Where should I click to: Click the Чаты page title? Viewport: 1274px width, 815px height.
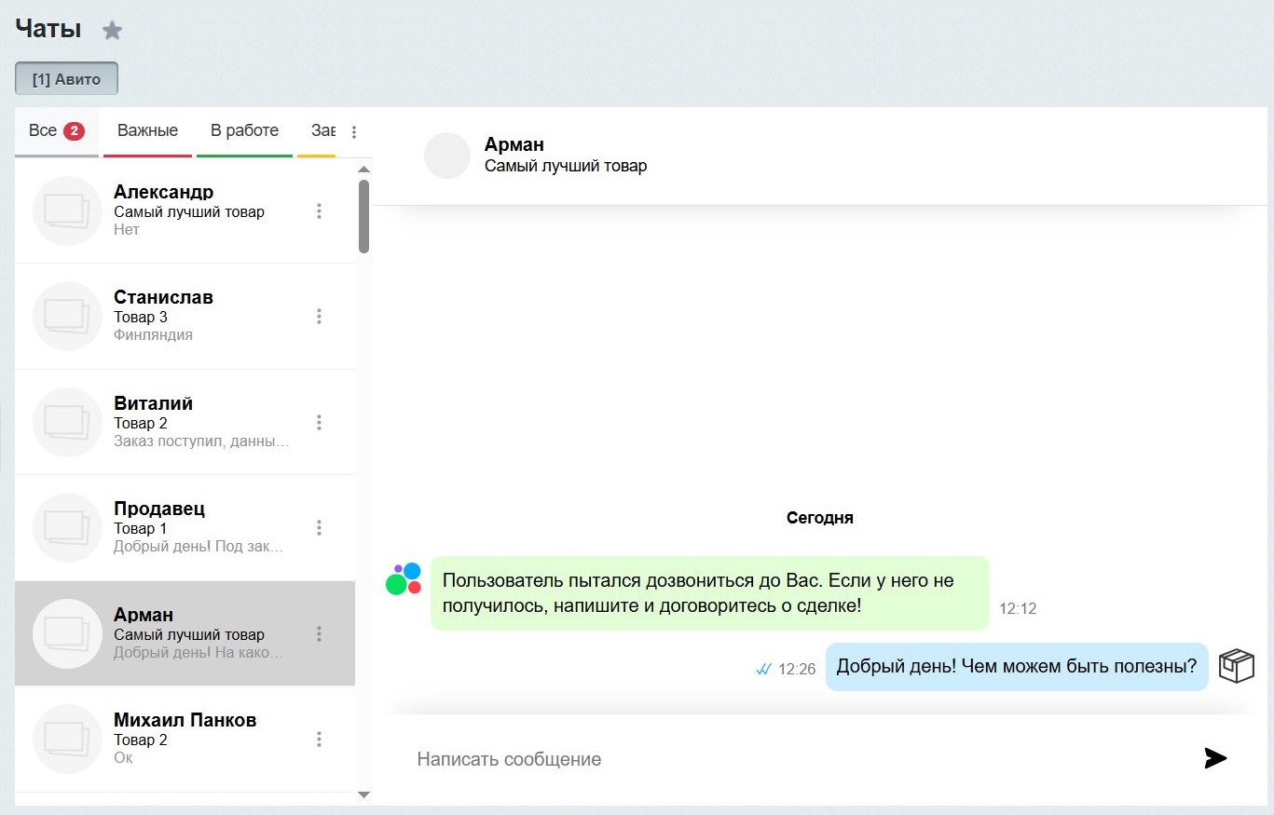click(x=48, y=29)
